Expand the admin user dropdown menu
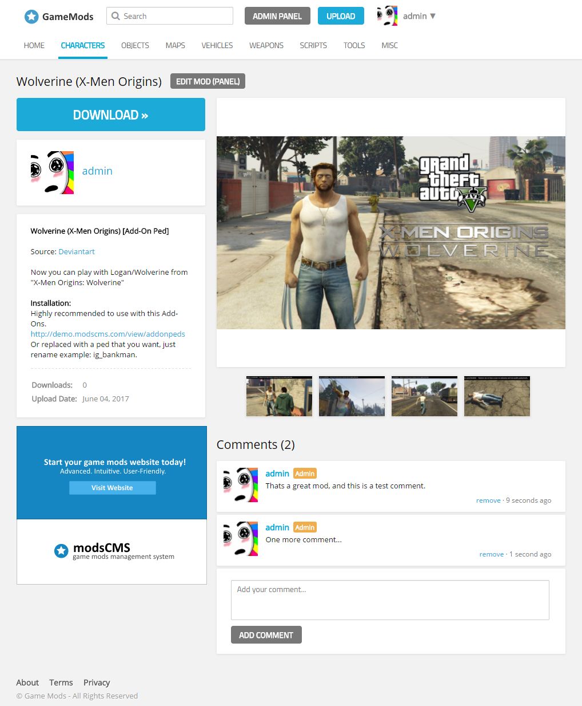Viewport: 582px width, 706px height. [x=419, y=16]
